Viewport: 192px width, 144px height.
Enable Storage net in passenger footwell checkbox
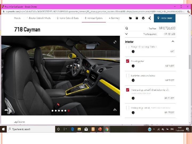(127, 47)
